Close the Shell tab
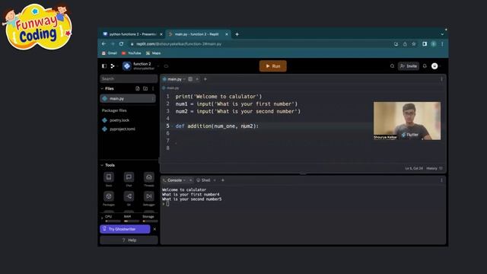The width and height of the screenshot is (487, 274). coord(215,180)
